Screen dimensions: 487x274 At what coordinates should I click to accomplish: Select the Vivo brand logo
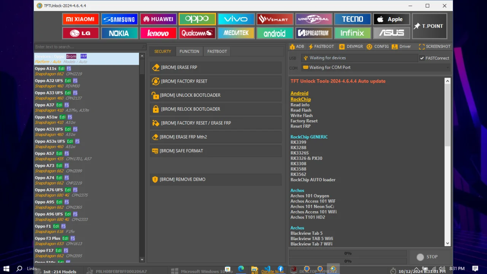236,19
